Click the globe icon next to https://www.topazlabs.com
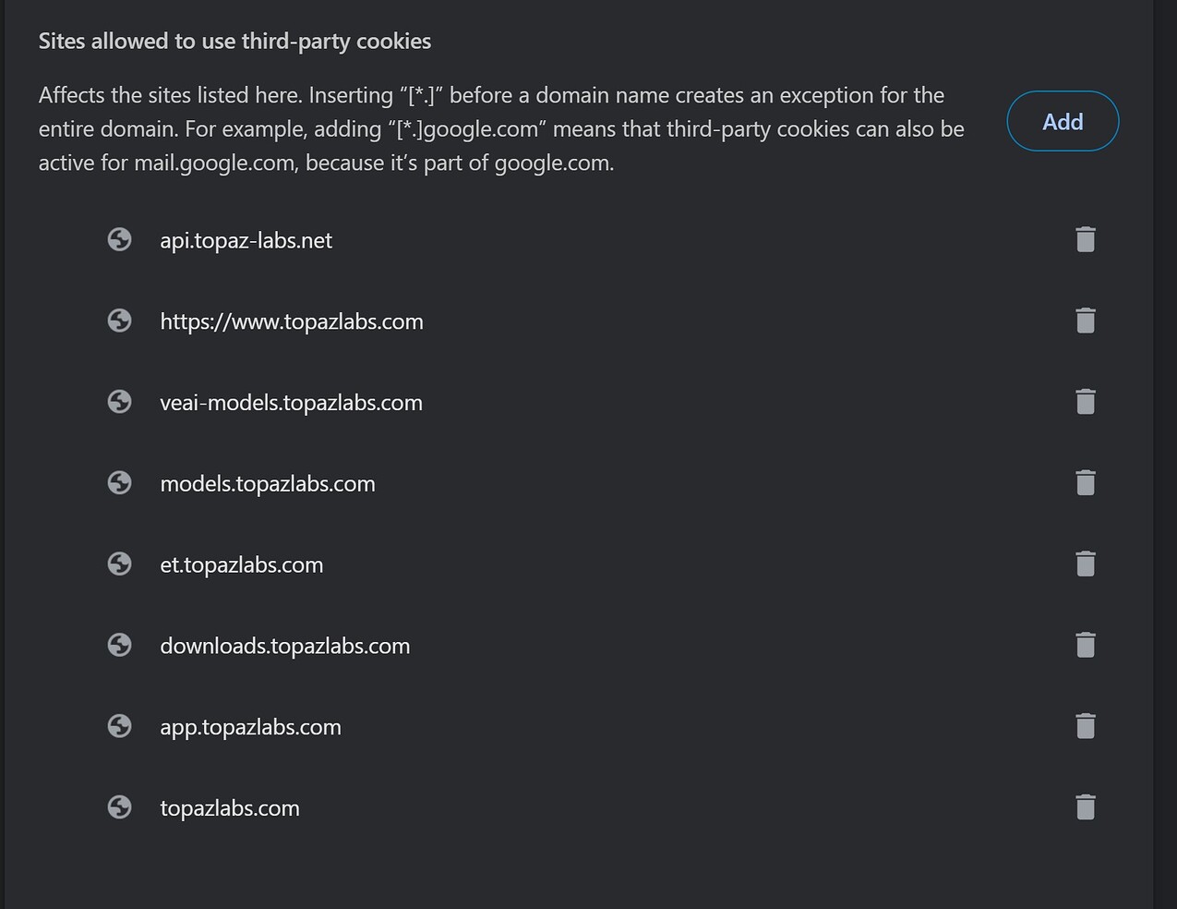The width and height of the screenshot is (1177, 909). (x=119, y=321)
